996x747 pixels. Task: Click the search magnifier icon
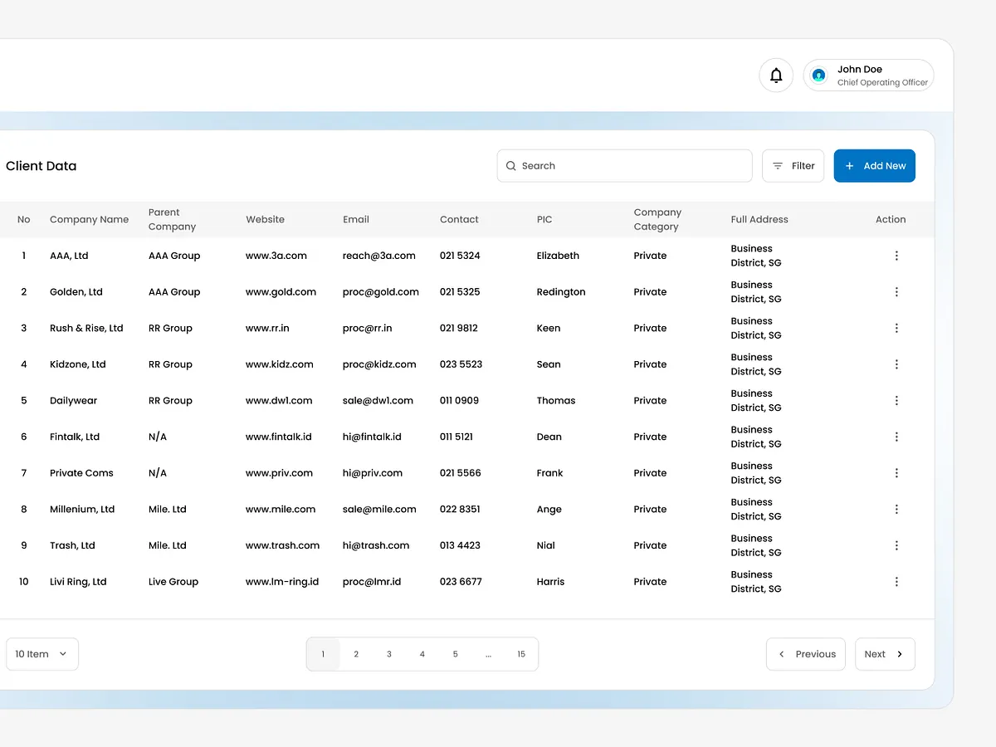click(511, 166)
